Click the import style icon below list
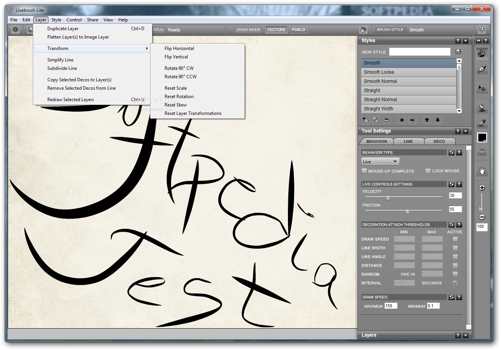The image size is (501, 350). [365, 120]
